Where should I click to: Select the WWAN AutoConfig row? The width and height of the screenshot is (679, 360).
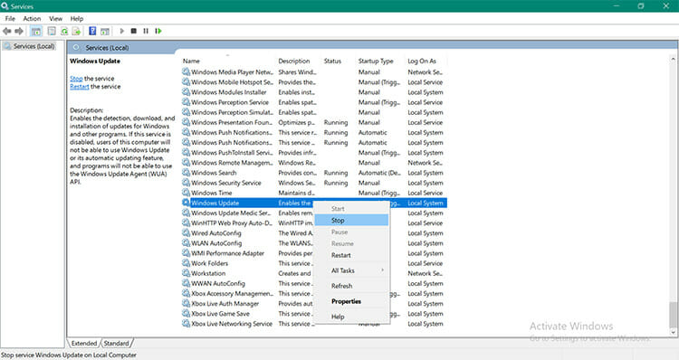tap(314, 283)
